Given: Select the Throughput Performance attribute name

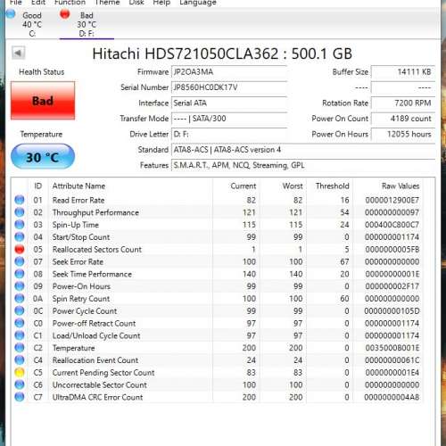Looking at the screenshot, I should [x=95, y=212].
